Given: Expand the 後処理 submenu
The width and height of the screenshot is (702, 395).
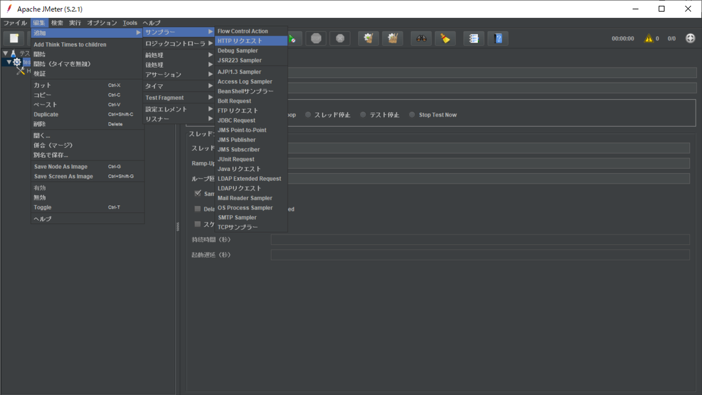Looking at the screenshot, I should pyautogui.click(x=179, y=65).
